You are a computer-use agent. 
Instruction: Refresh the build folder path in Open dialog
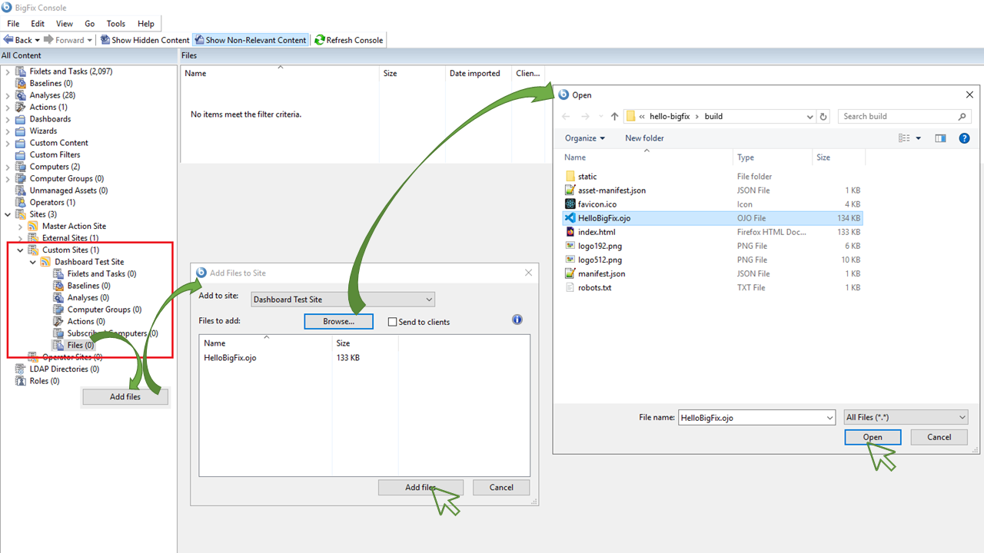point(824,117)
